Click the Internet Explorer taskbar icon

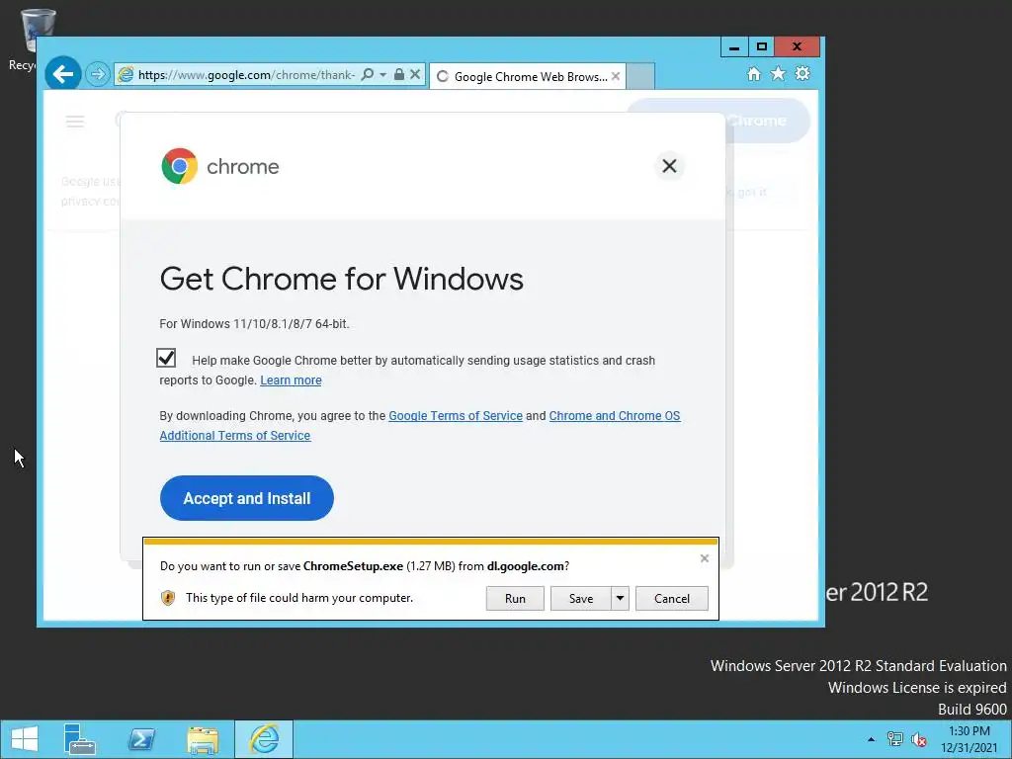coord(264,739)
